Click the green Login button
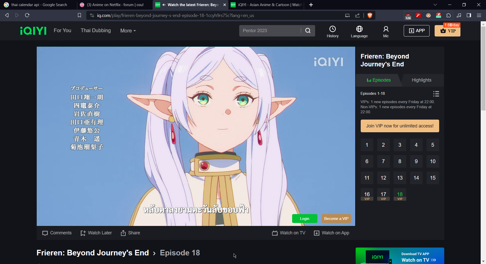The height and width of the screenshot is (264, 486). tap(305, 219)
